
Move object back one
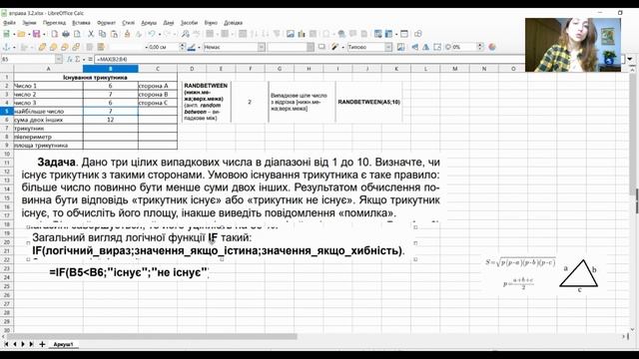[x=64, y=47]
